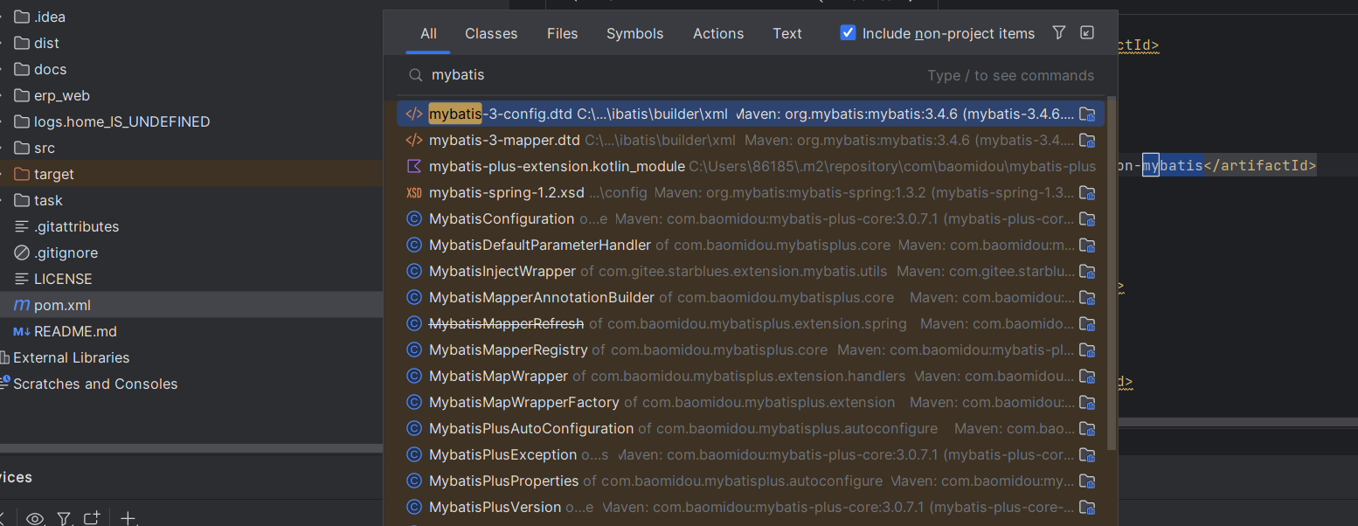Select the mybatis-3-config.dtd result
Viewport: 1358px width, 526px height.
coord(751,114)
